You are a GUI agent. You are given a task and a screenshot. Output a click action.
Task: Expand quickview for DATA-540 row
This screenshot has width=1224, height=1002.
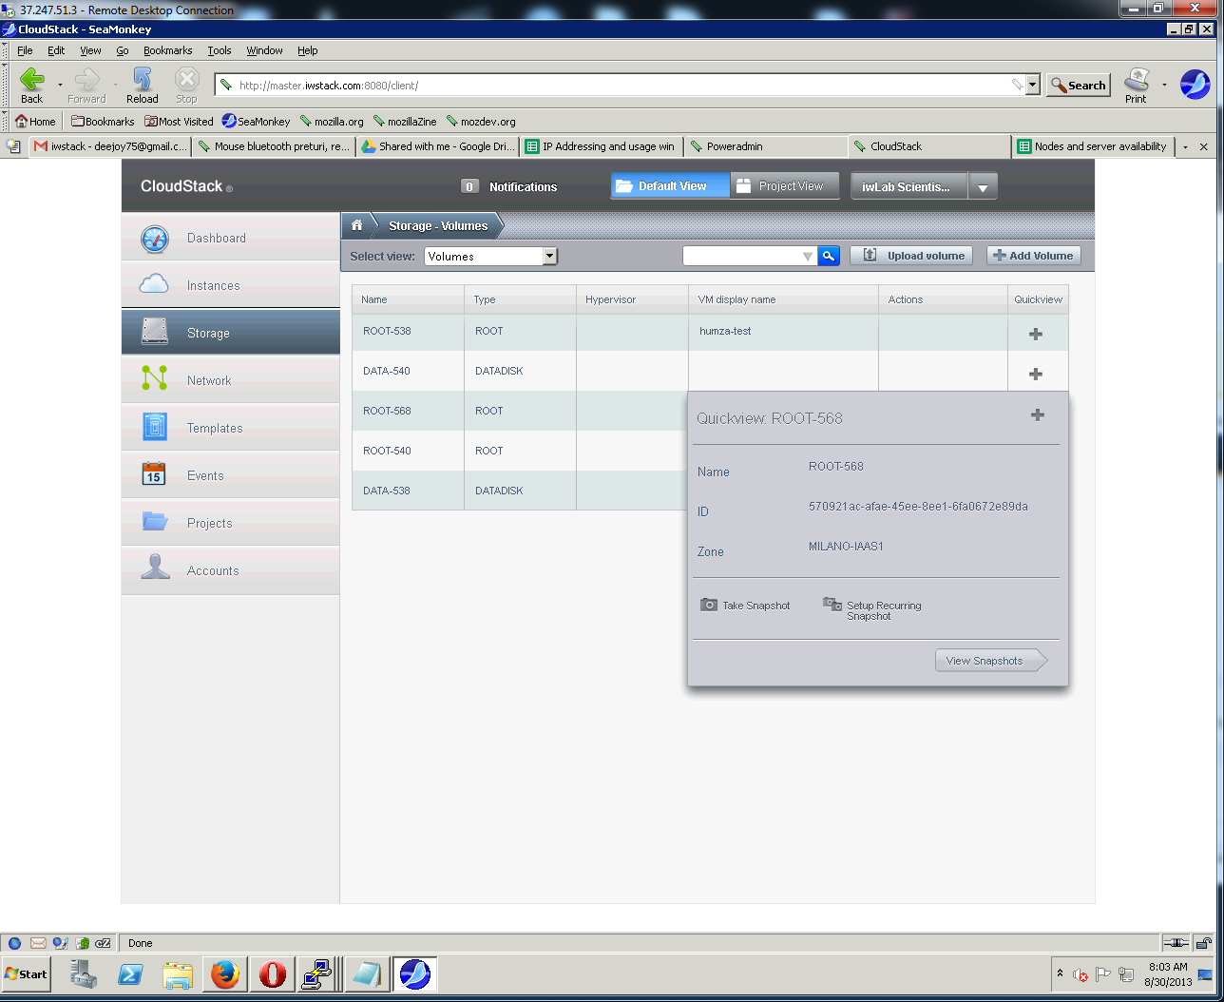tap(1036, 374)
